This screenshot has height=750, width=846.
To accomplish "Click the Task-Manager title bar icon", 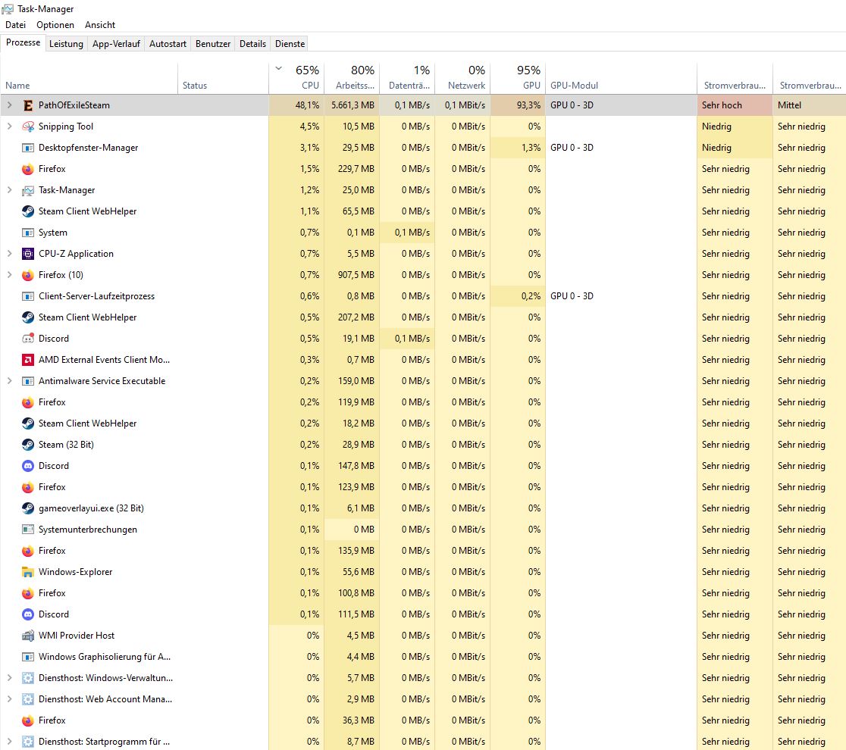I will pyautogui.click(x=8, y=9).
